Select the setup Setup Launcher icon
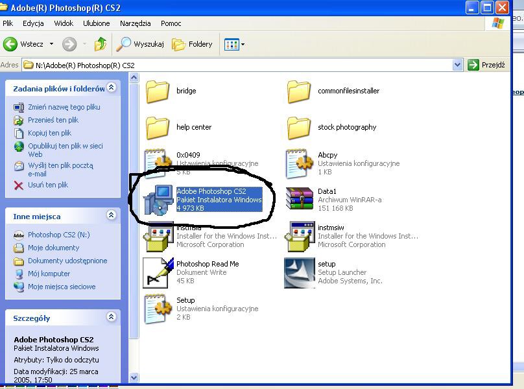Image resolution: width=524 pixels, height=389 pixels. coord(300,273)
